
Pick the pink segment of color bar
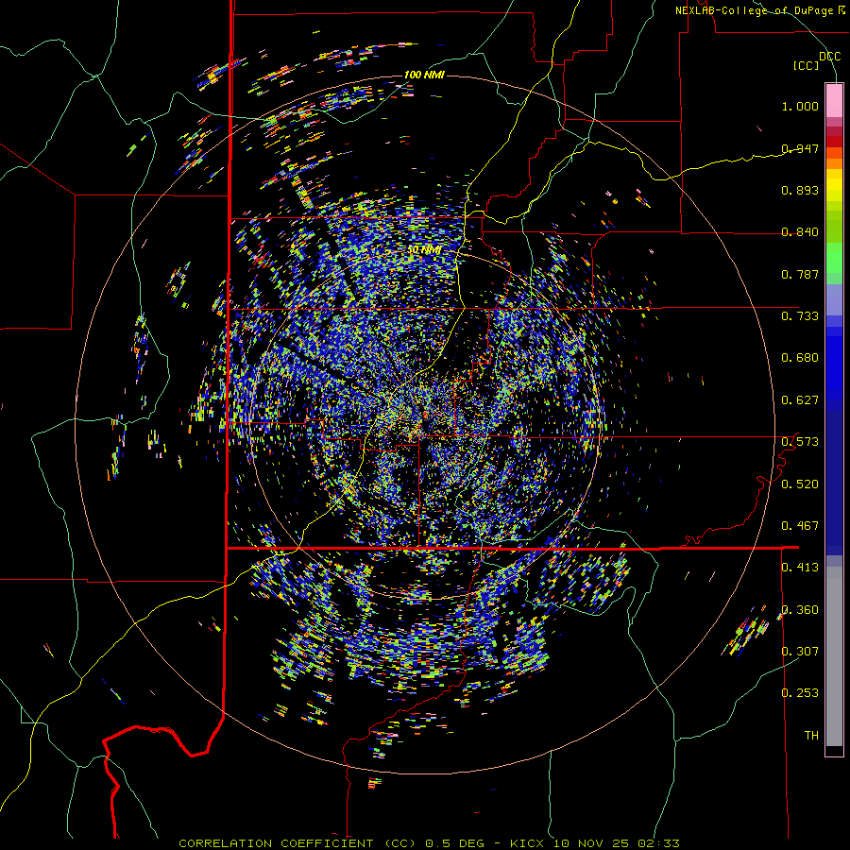[834, 100]
